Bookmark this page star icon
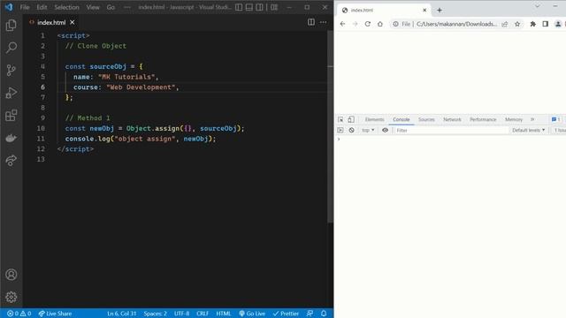Viewport: 566px width, 318px height. tap(517, 24)
